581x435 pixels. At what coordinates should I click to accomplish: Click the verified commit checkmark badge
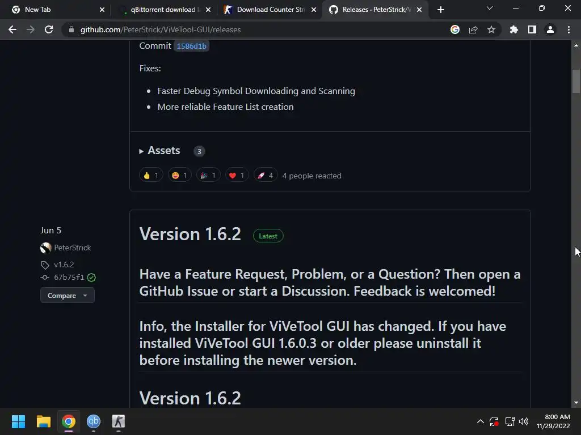pyautogui.click(x=91, y=278)
